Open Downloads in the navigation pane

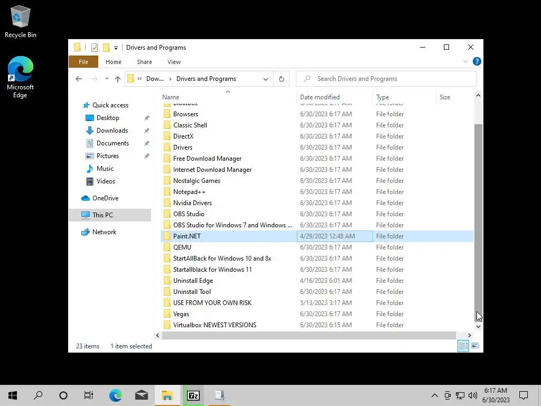[112, 131]
